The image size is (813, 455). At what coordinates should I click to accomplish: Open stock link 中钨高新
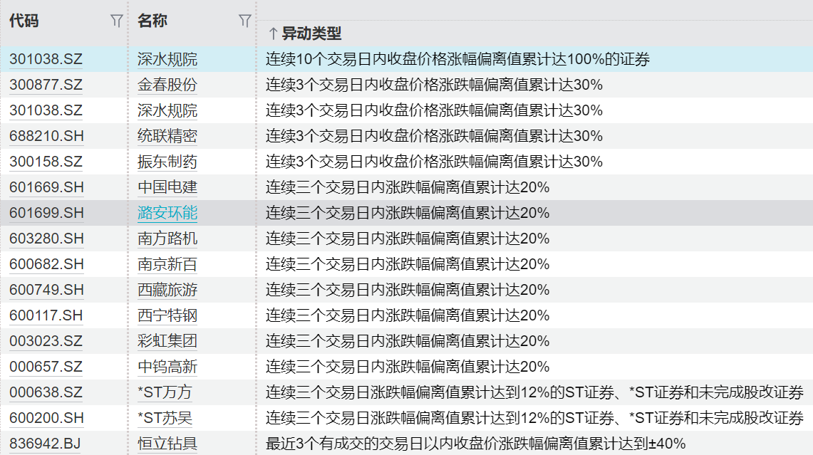(167, 367)
